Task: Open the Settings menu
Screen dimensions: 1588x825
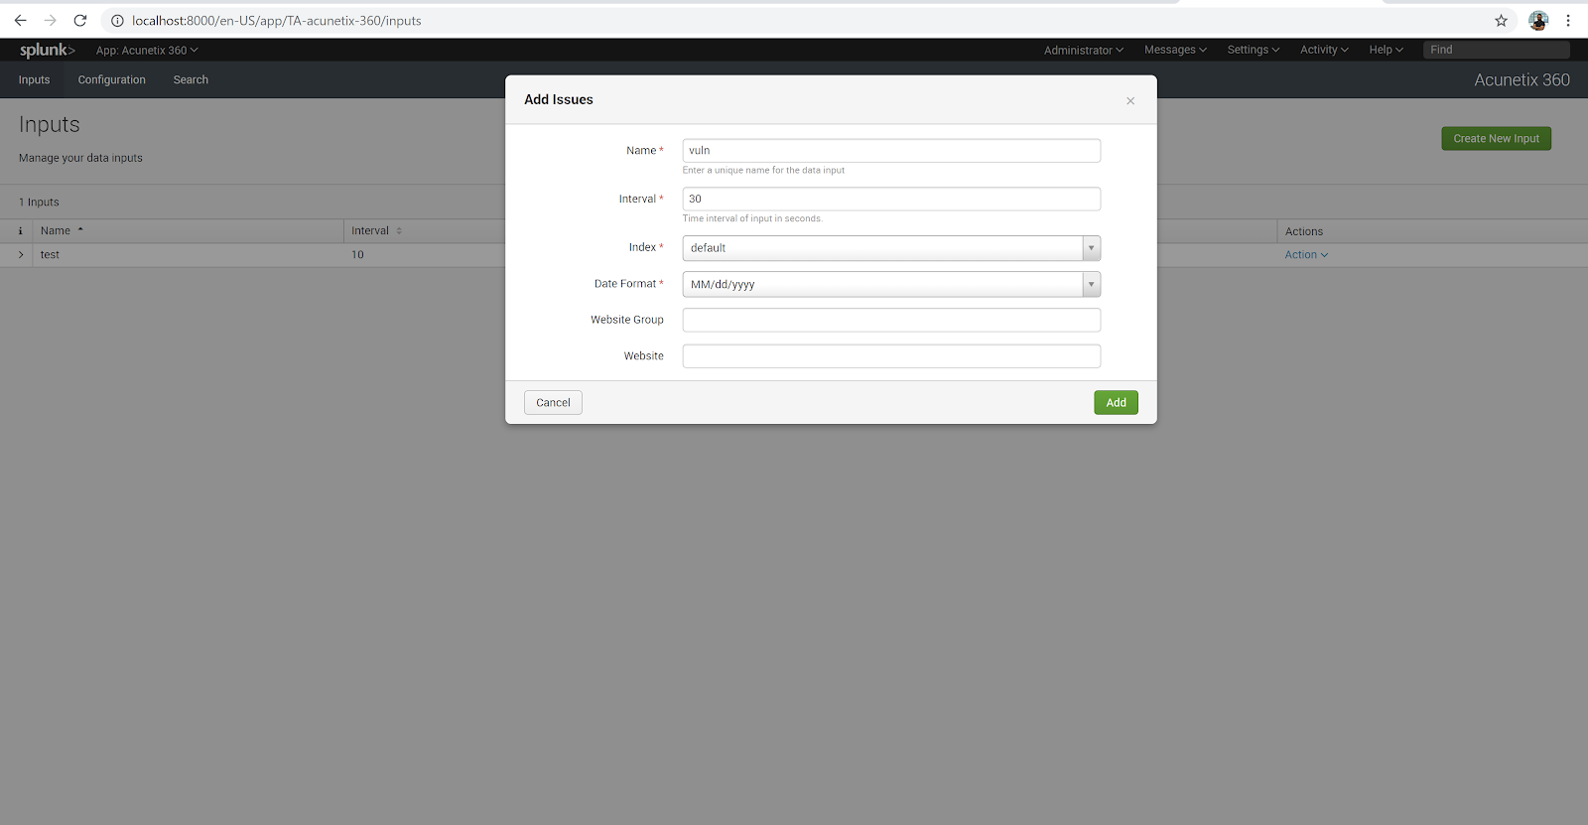Action: (1254, 50)
